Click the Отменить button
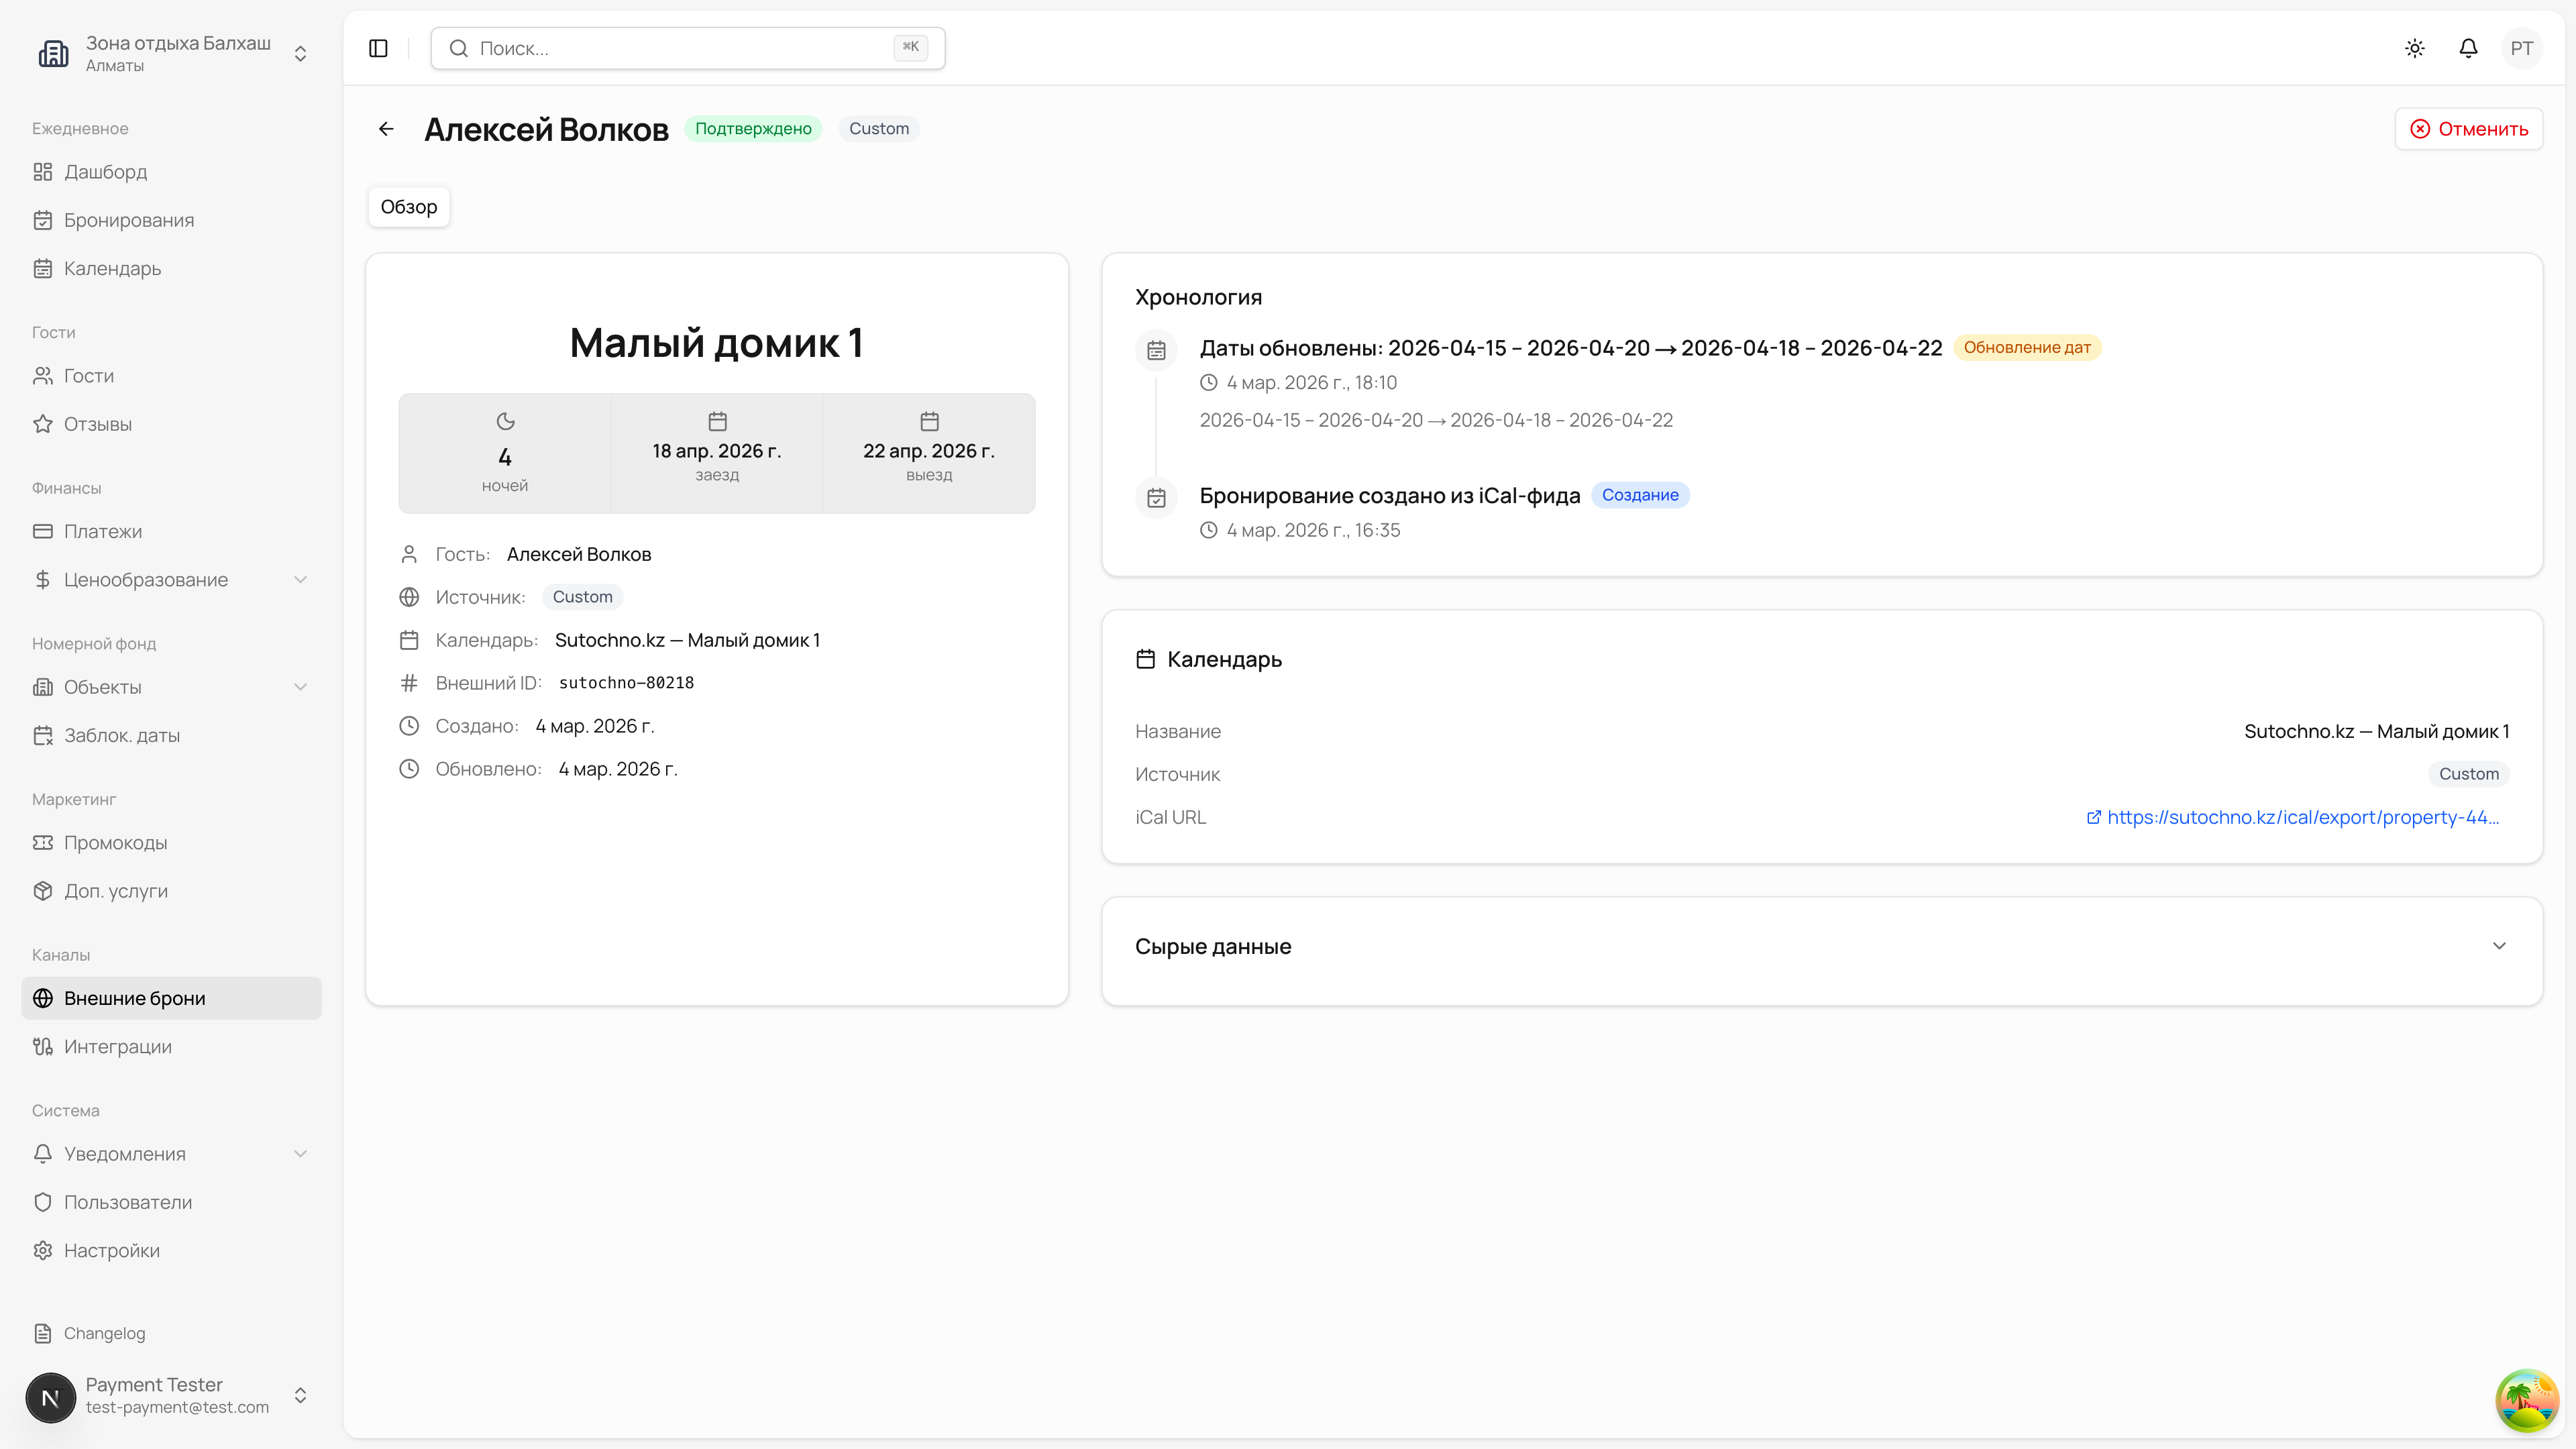 [x=2468, y=129]
